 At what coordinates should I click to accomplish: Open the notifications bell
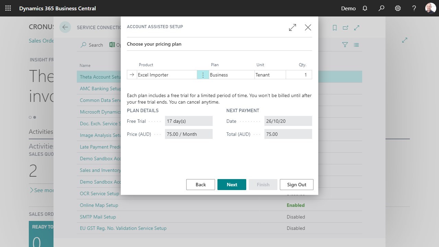[x=365, y=8]
